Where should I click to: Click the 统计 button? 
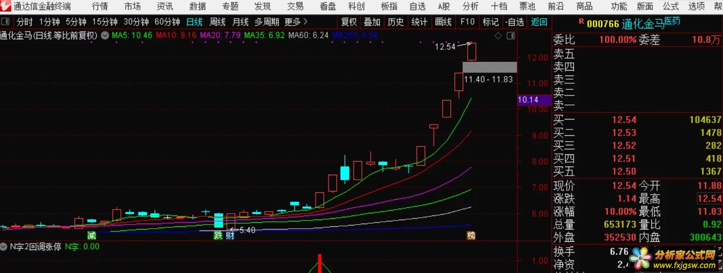pos(419,22)
